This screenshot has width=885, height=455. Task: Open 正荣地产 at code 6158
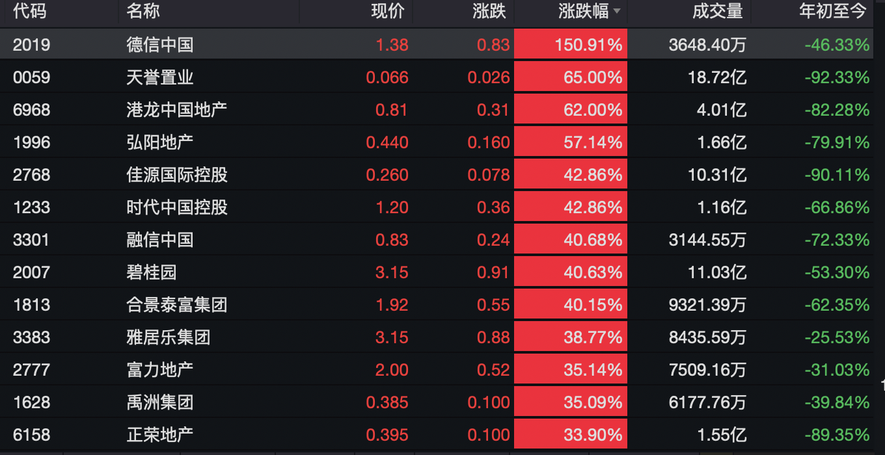point(160,435)
